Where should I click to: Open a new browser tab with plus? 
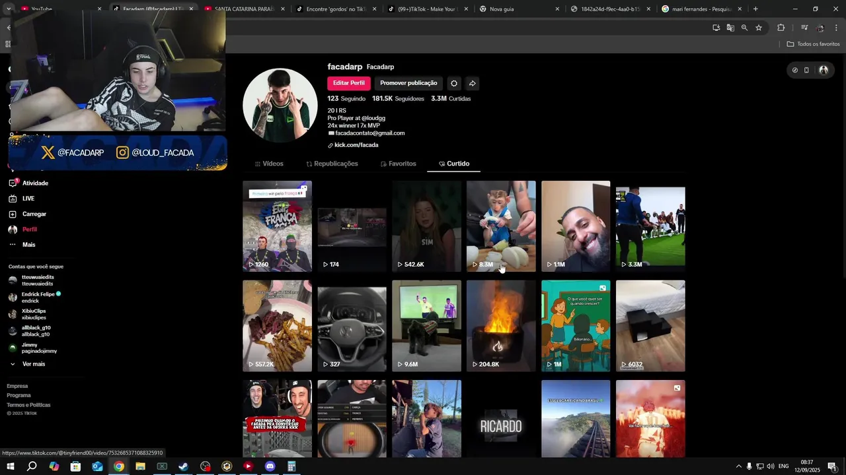pos(755,9)
